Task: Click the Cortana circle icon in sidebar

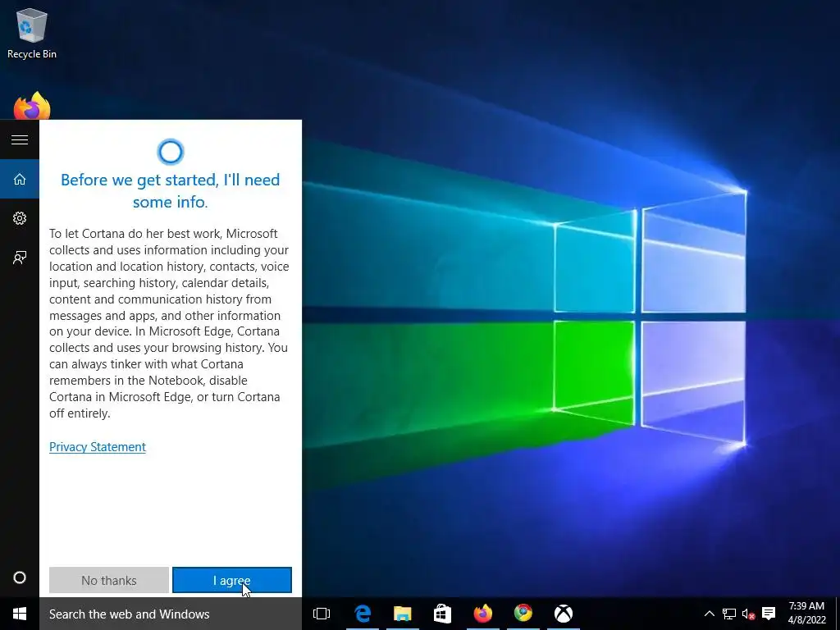Action: 20,577
